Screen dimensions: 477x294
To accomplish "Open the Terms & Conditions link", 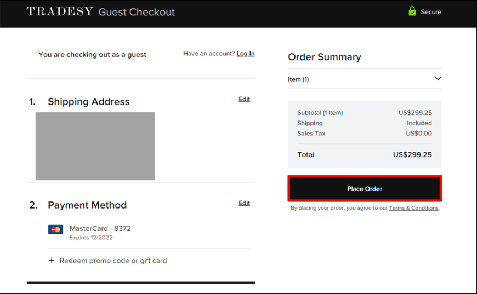I will 413,208.
